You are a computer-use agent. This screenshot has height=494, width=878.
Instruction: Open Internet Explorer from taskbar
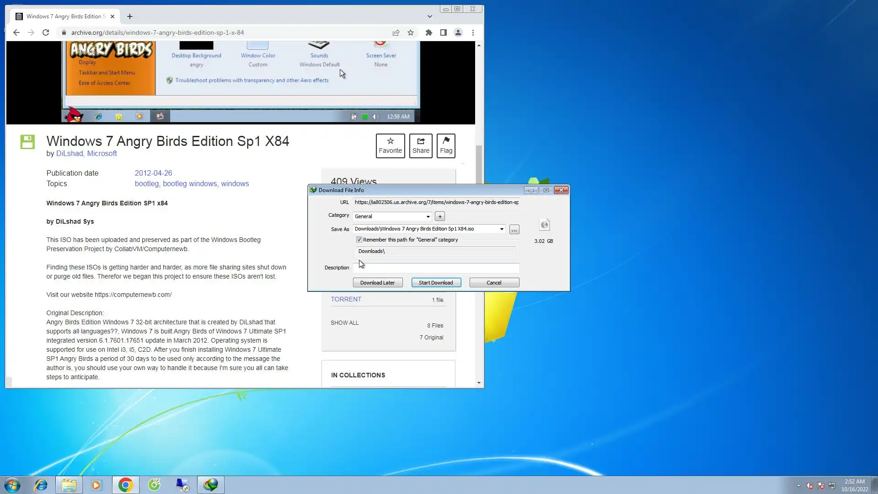[x=41, y=485]
